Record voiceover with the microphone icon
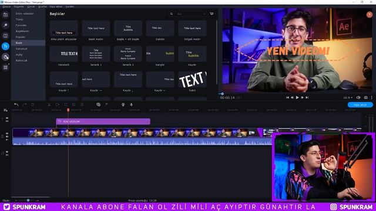This screenshot has height=211, width=376. pyautogui.click(x=131, y=104)
